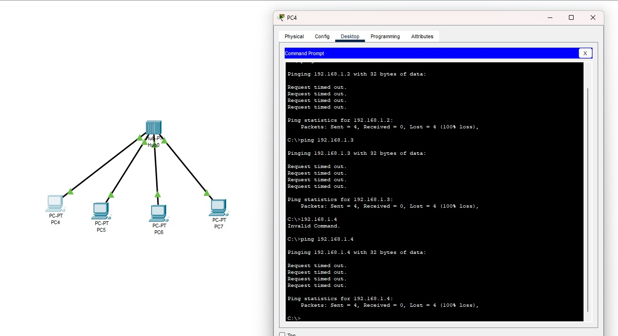The width and height of the screenshot is (618, 336).
Task: Click text 'Pinging 192.168.1.4 with 32 bytes of data:'
Action: click(x=356, y=252)
